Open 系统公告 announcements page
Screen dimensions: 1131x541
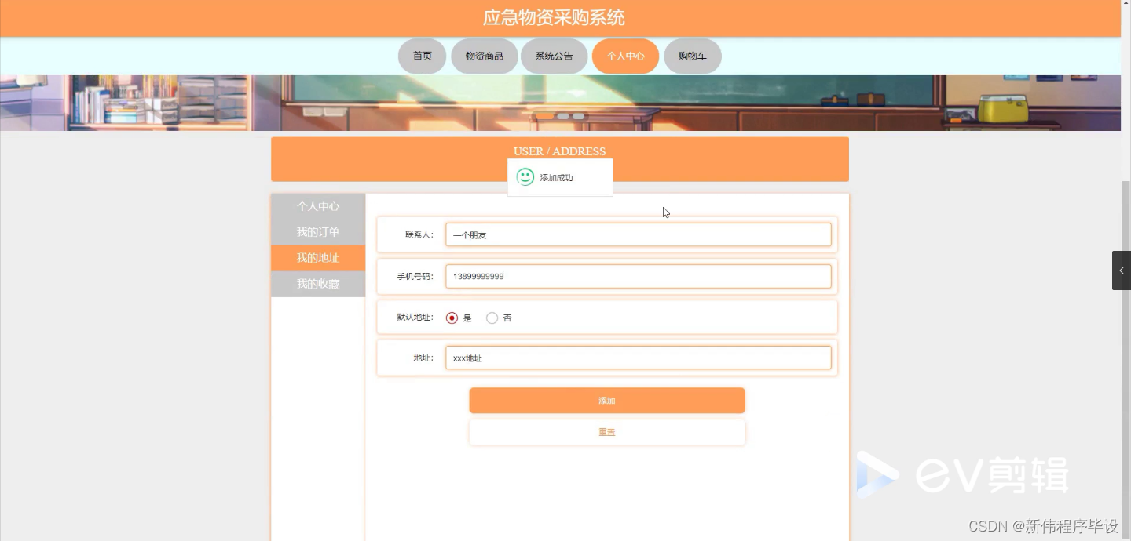(554, 56)
